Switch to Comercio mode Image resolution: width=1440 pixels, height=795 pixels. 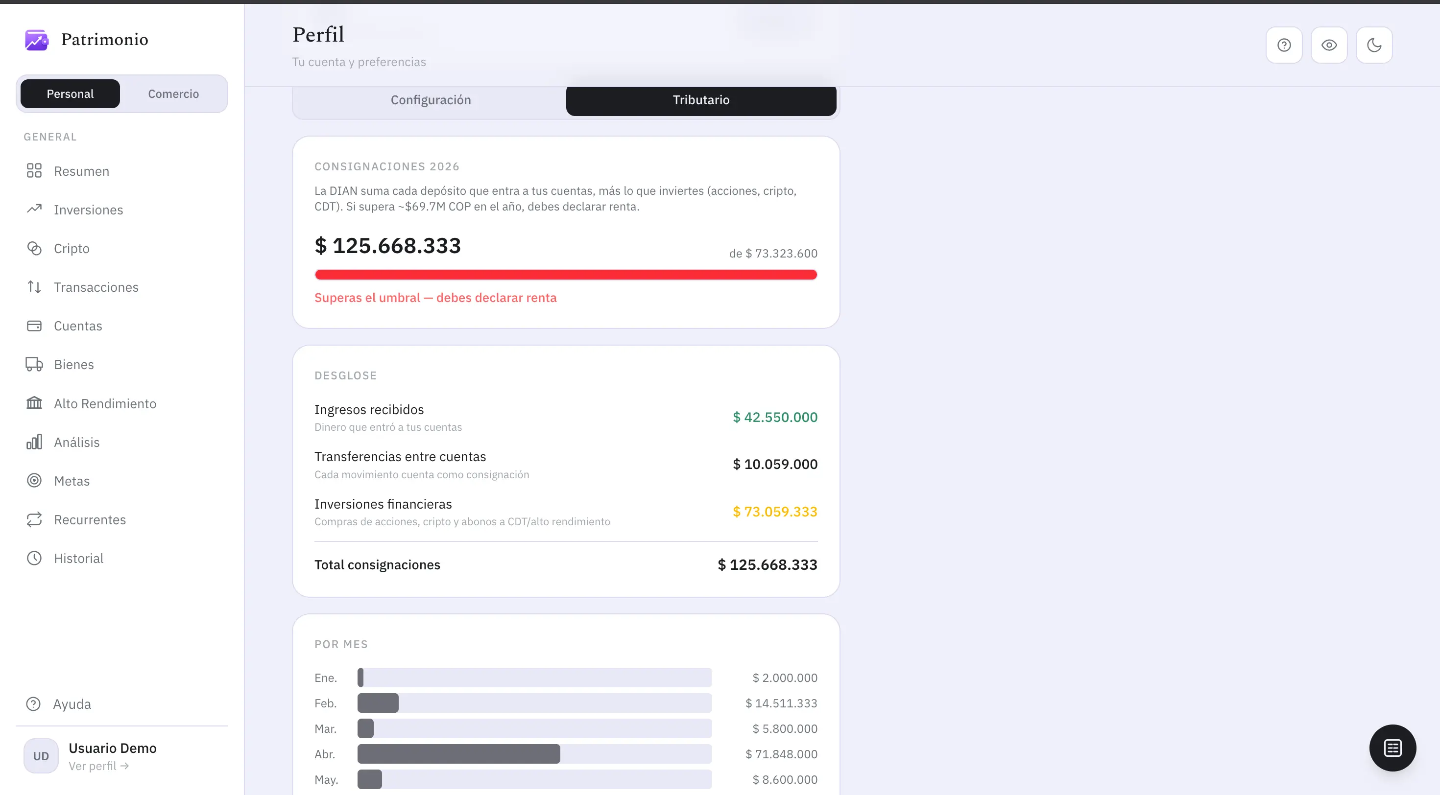[x=173, y=94]
